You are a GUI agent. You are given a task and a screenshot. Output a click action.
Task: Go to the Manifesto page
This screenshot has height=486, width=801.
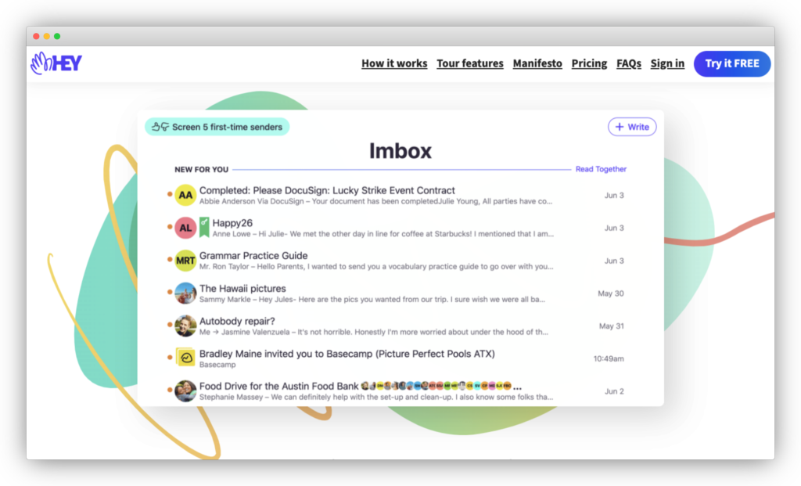coord(537,63)
